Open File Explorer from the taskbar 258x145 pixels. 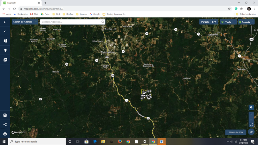click(x=103, y=141)
